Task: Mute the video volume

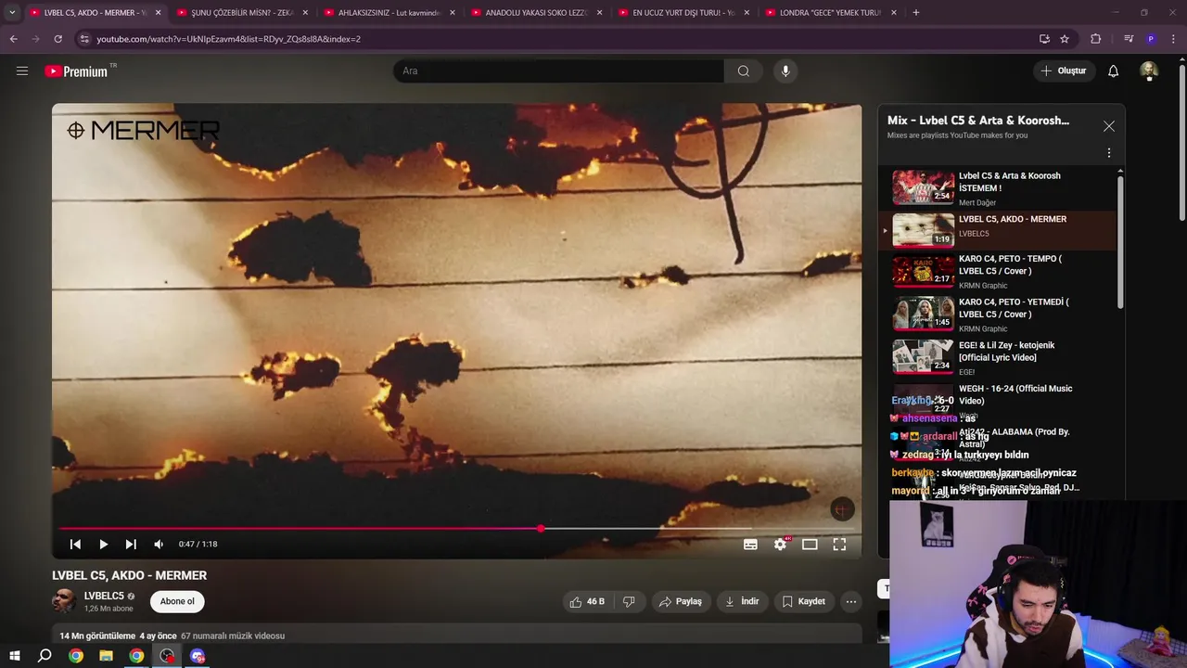Action: coord(159,545)
